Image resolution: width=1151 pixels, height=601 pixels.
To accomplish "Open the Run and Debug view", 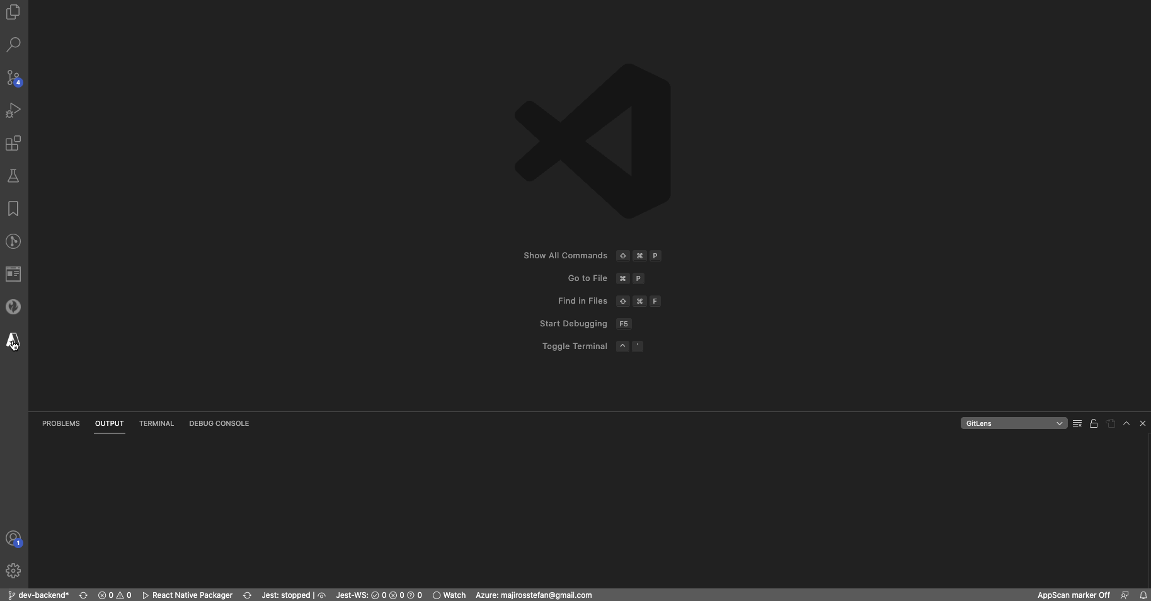I will [13, 110].
